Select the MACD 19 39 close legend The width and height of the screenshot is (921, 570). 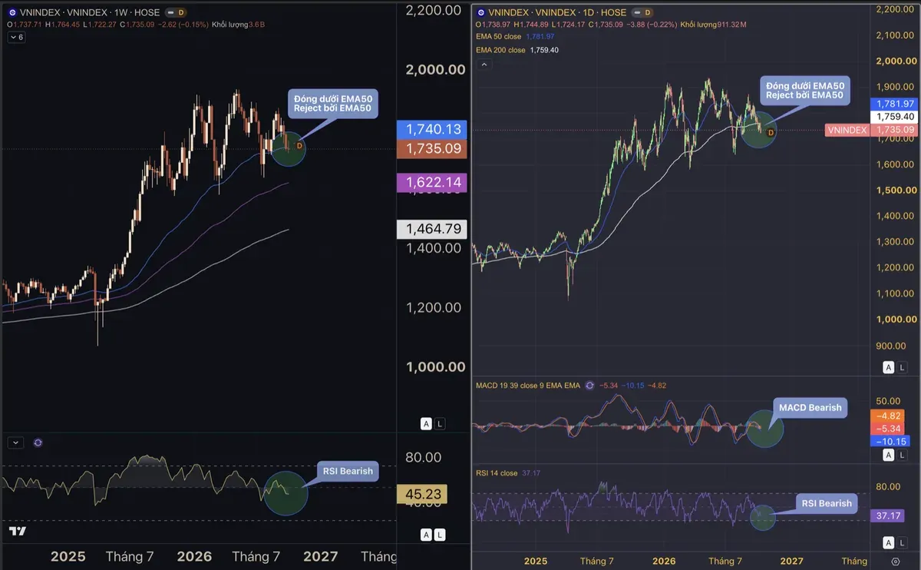tap(528, 386)
